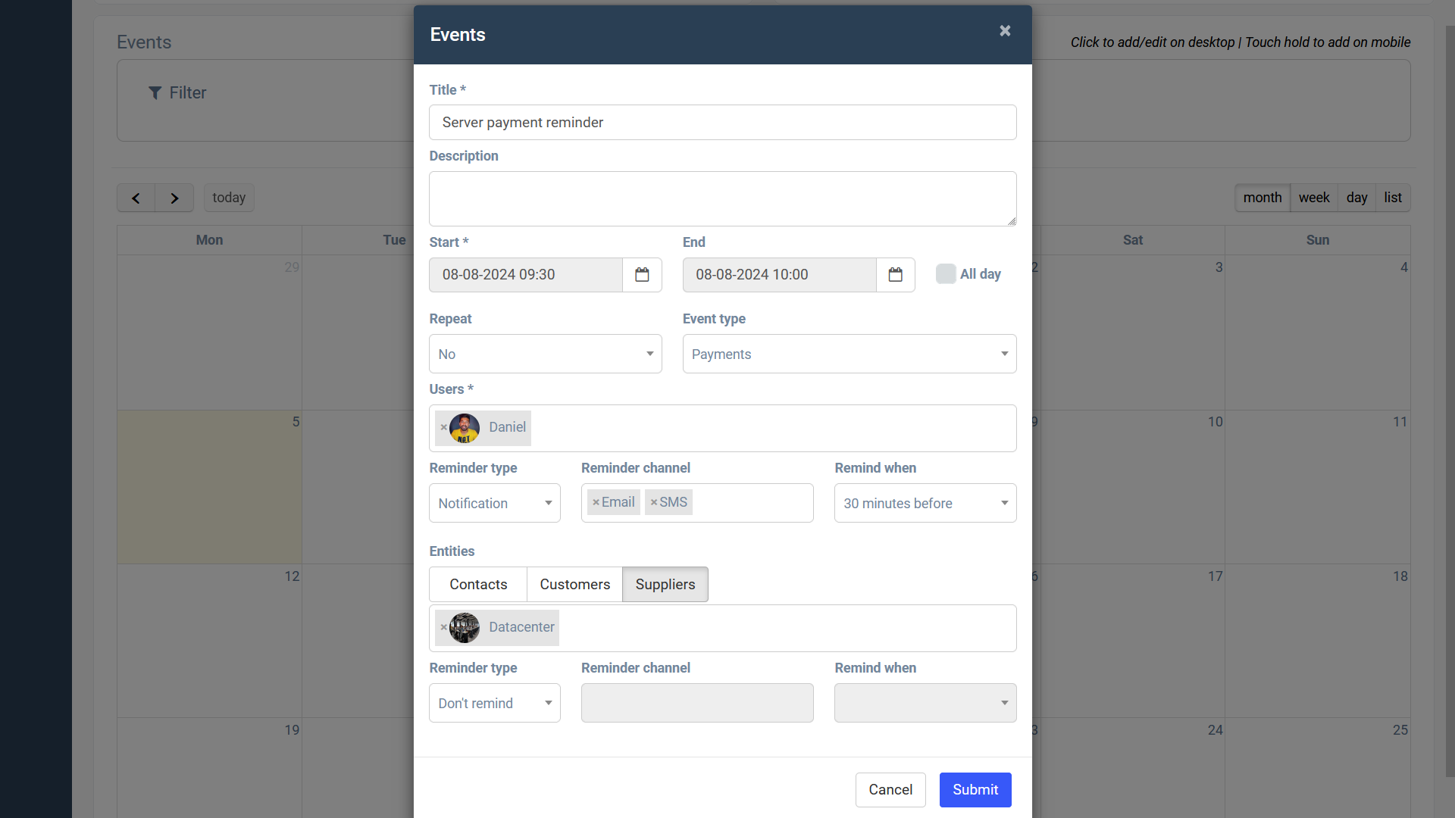1455x818 pixels.
Task: Expand the Repeat dropdown
Action: (545, 354)
